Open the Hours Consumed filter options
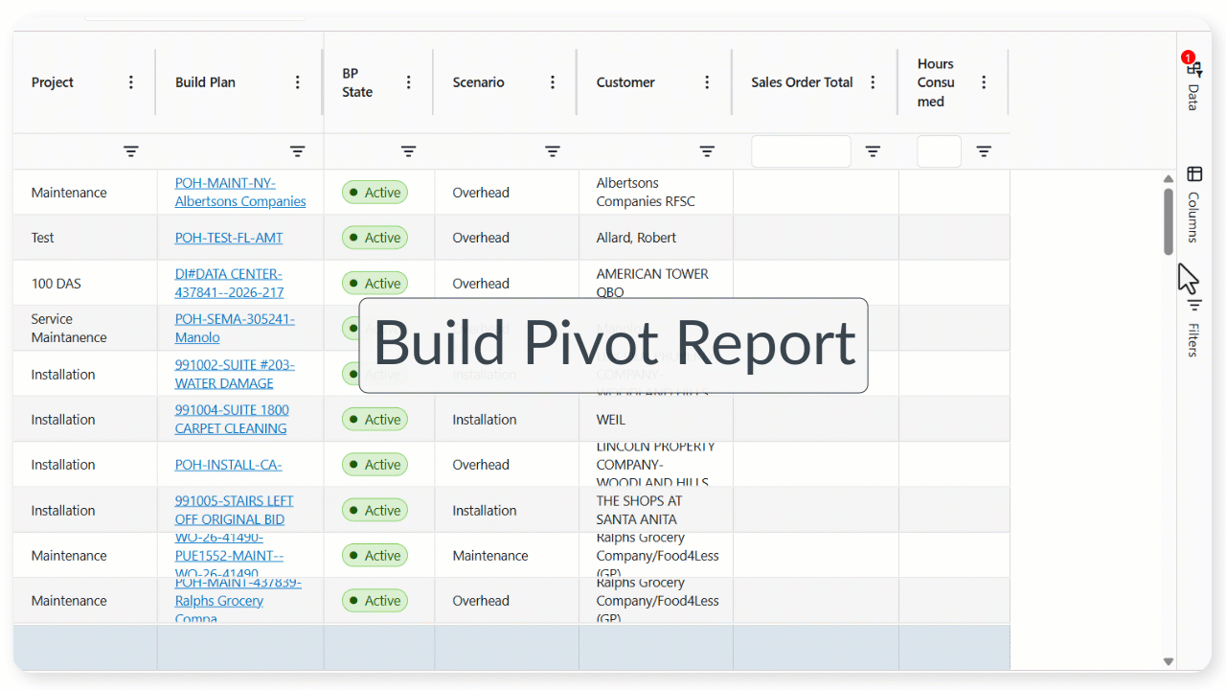 984,151
